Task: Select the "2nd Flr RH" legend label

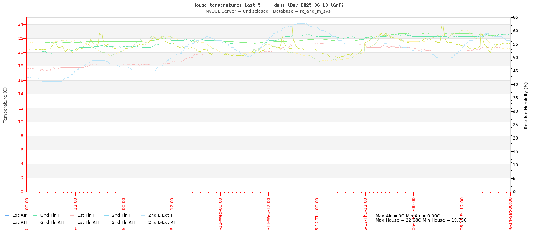Action: (123, 222)
